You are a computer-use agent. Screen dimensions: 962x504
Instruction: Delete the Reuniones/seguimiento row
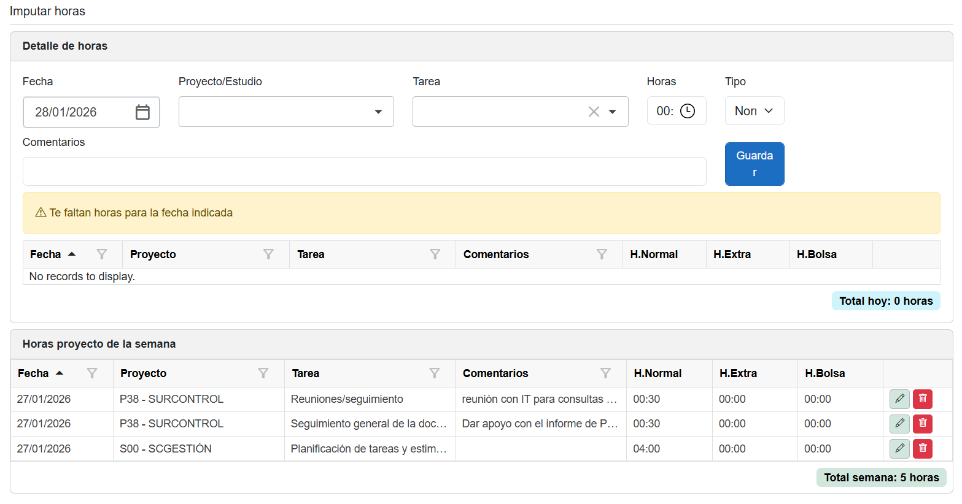pos(922,399)
